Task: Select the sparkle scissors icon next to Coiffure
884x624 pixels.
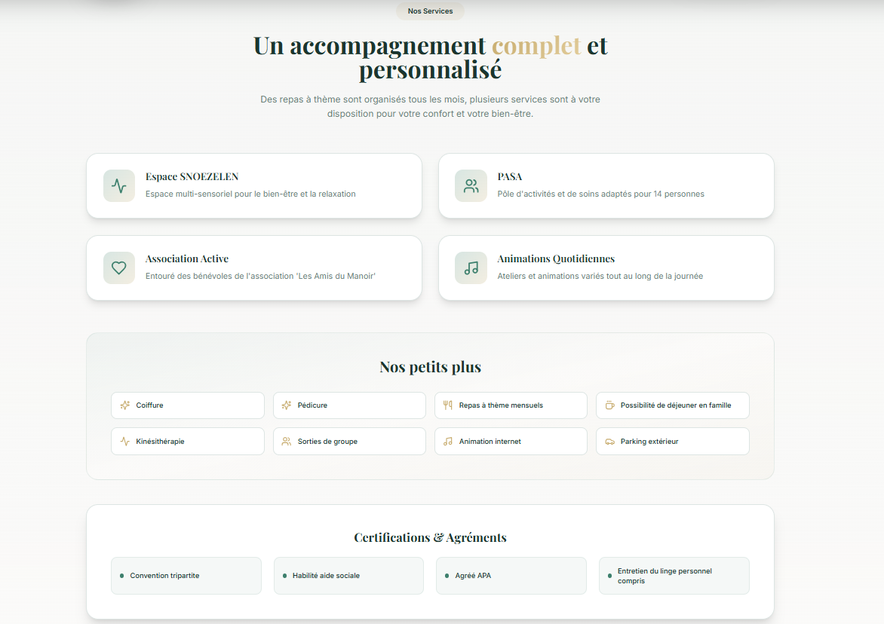Action: [x=124, y=405]
